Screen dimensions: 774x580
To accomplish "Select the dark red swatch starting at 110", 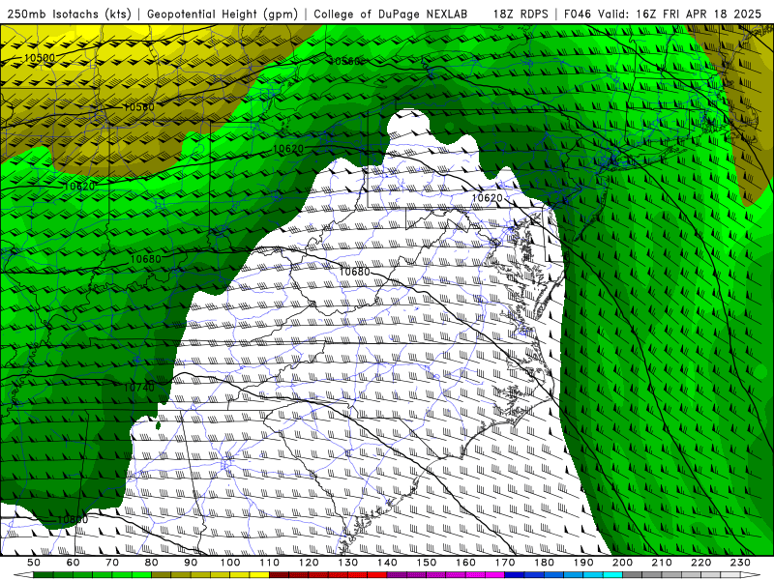I will [280, 575].
